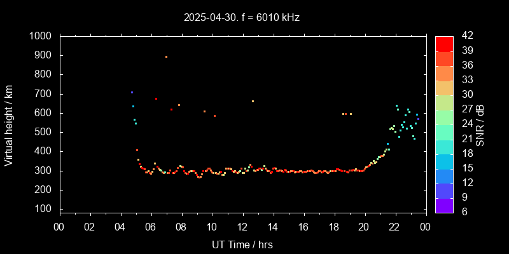This screenshot has width=509, height=254.
Task: Click the orange data point near 890 km
Action: point(166,57)
